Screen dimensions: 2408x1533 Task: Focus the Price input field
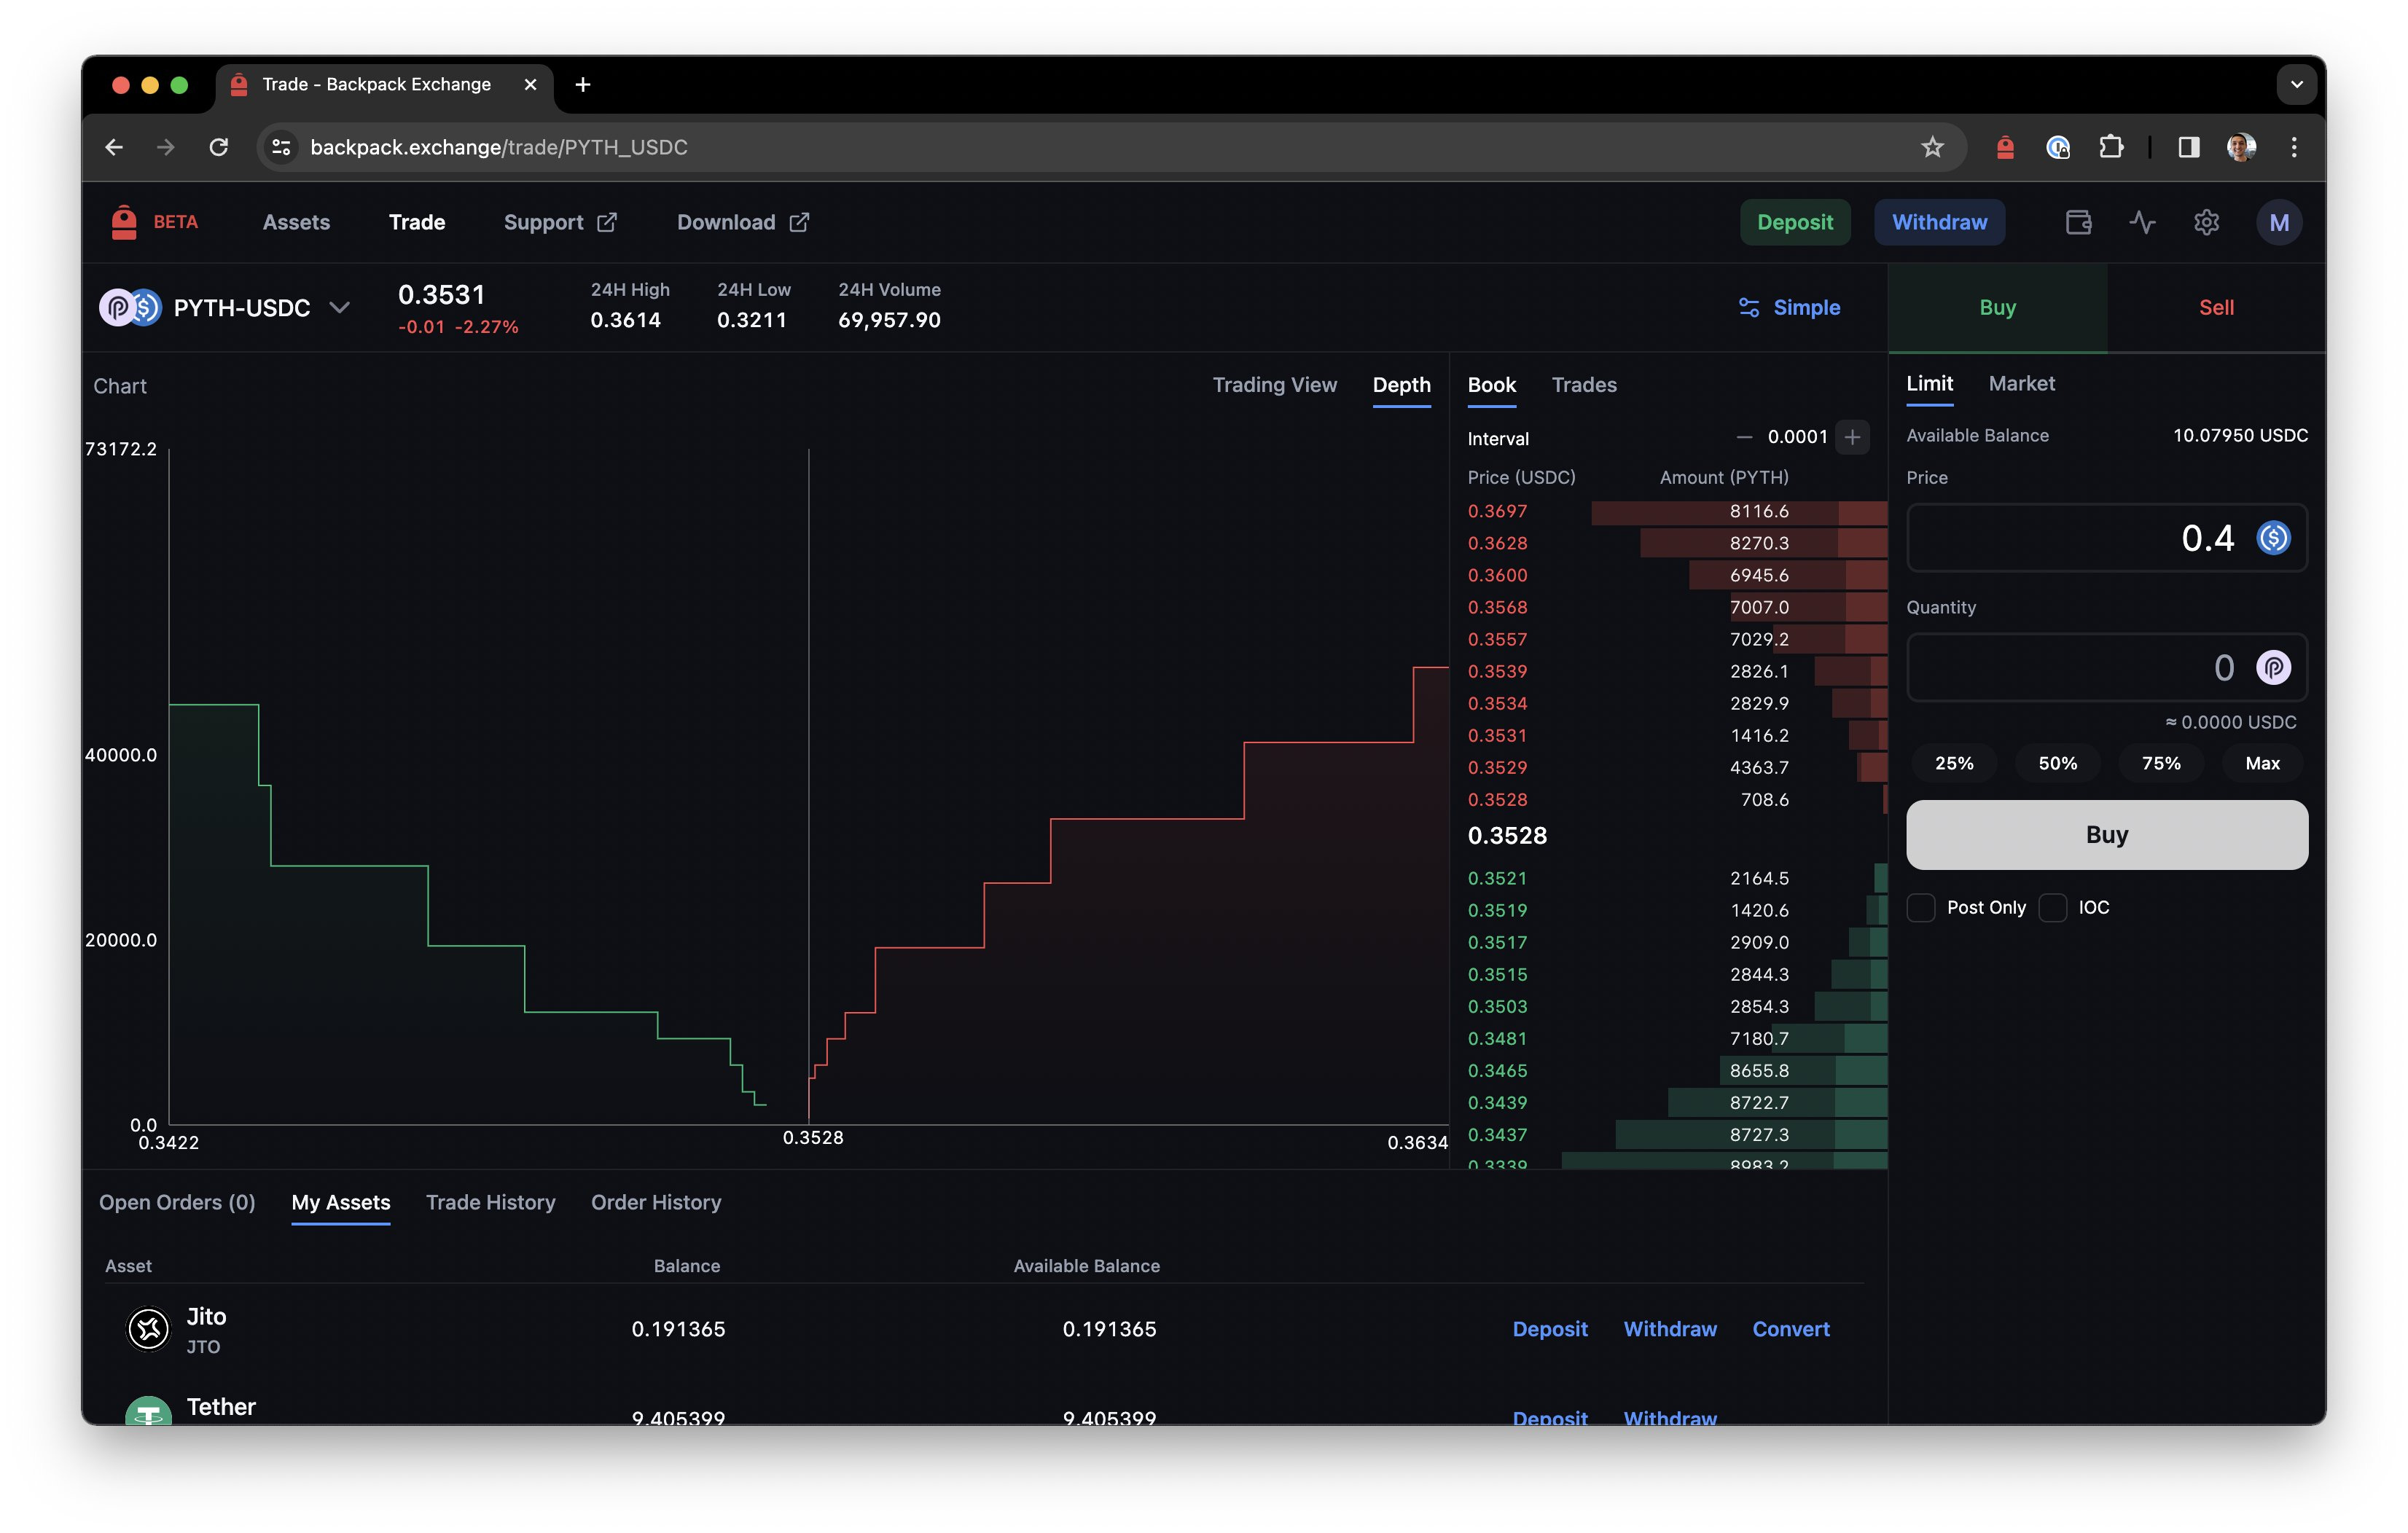point(2106,538)
